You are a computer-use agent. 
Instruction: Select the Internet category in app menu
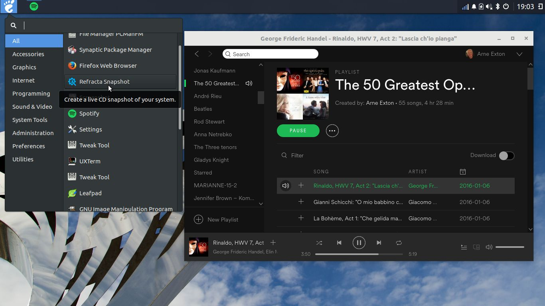click(x=34, y=80)
